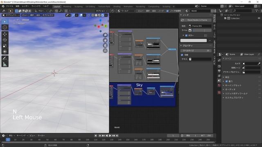
Task: Open the World properties tab
Action: tap(219, 85)
